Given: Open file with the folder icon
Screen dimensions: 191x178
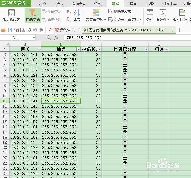Looking at the screenshot, I should tap(3, 30).
